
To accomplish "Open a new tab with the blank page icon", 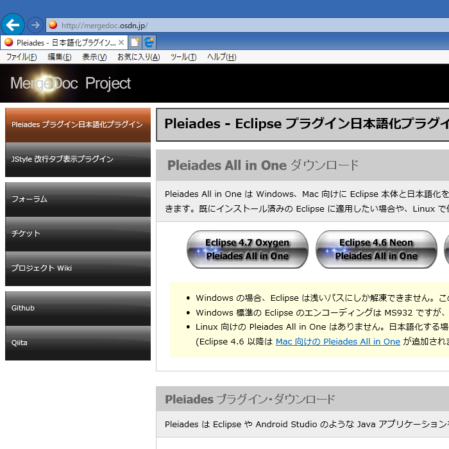I will [135, 42].
